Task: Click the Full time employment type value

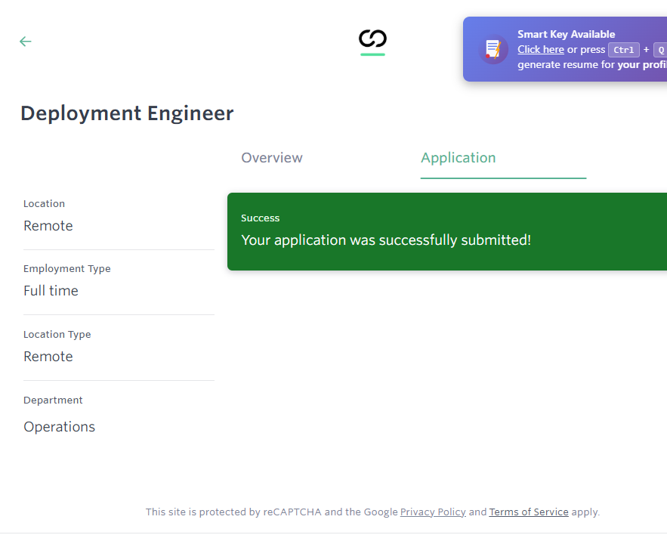Action: pyautogui.click(x=51, y=291)
